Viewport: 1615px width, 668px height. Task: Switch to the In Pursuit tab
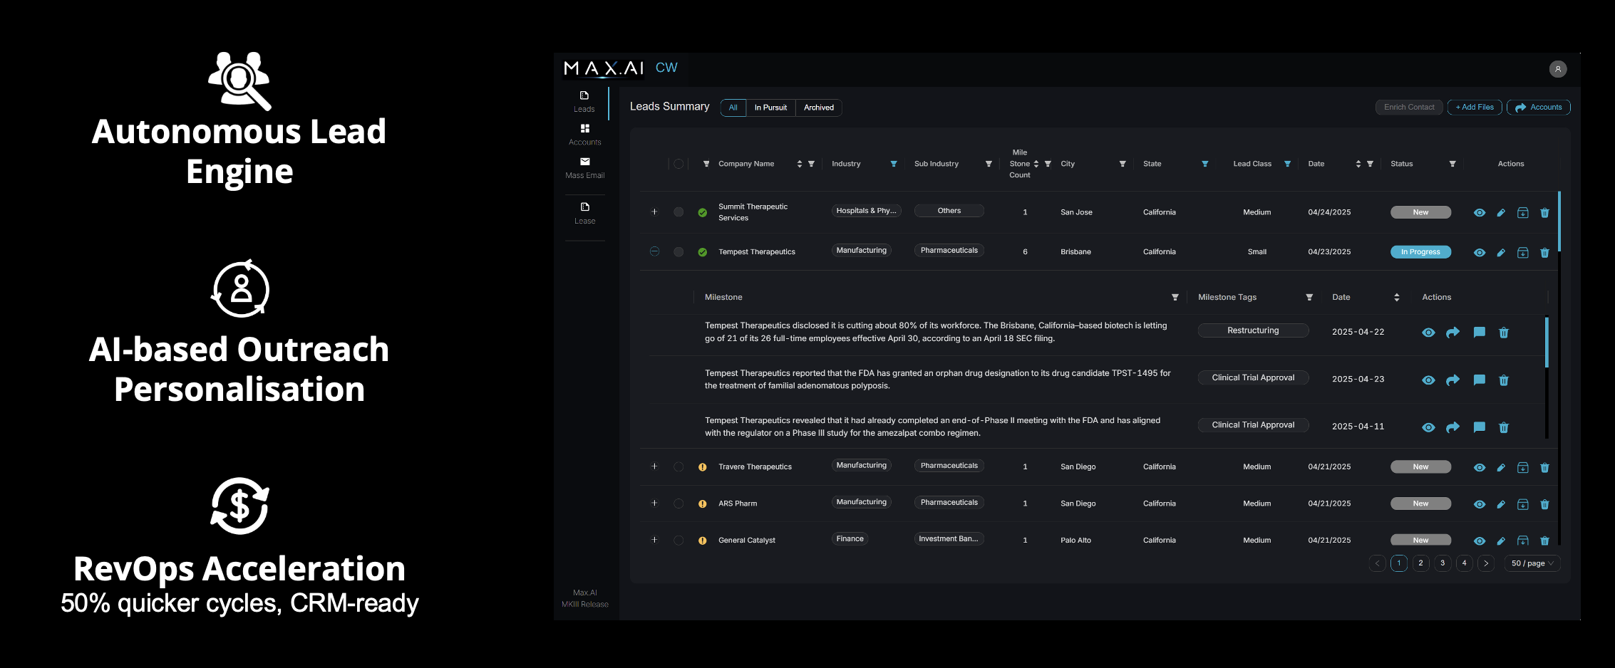tap(770, 108)
